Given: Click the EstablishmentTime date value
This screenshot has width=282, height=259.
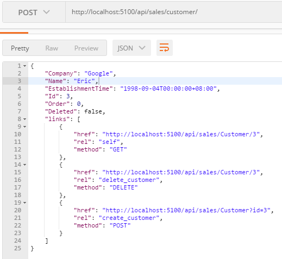Looking at the screenshot, I should (x=168, y=89).
